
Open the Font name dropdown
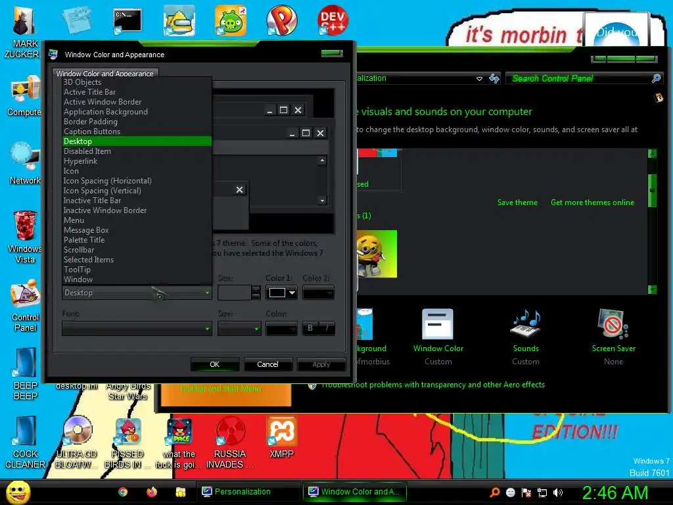(137, 329)
